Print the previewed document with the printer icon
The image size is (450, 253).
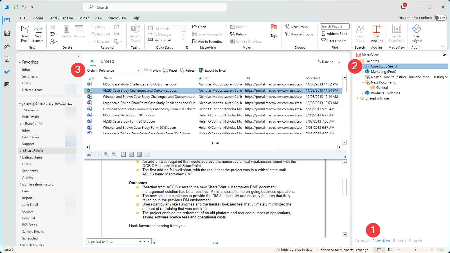(x=89, y=154)
